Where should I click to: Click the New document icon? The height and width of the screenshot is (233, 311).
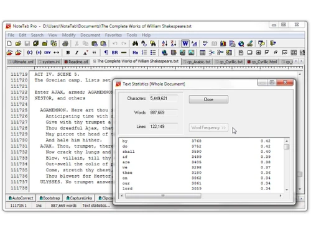(x=9, y=43)
